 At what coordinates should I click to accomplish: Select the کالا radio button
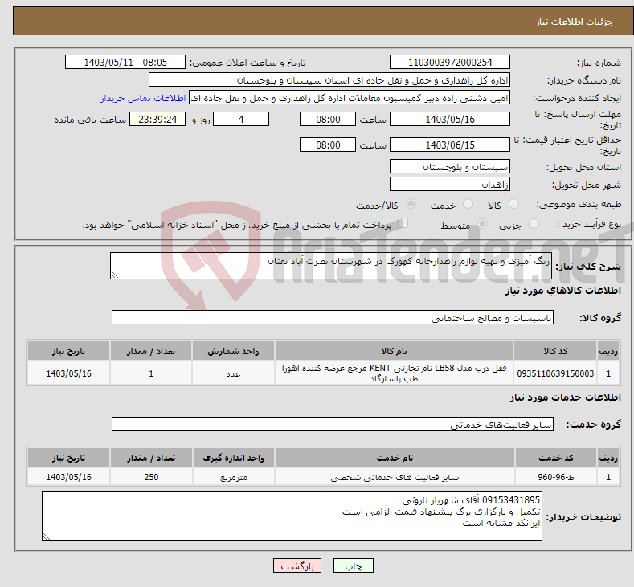(x=513, y=204)
